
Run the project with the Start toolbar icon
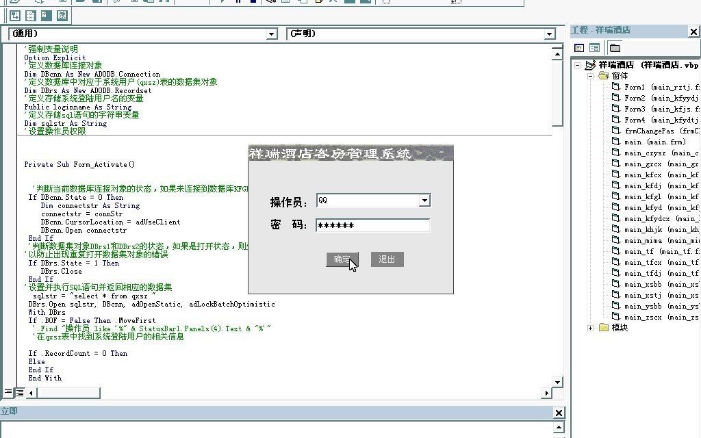tap(222, 3)
